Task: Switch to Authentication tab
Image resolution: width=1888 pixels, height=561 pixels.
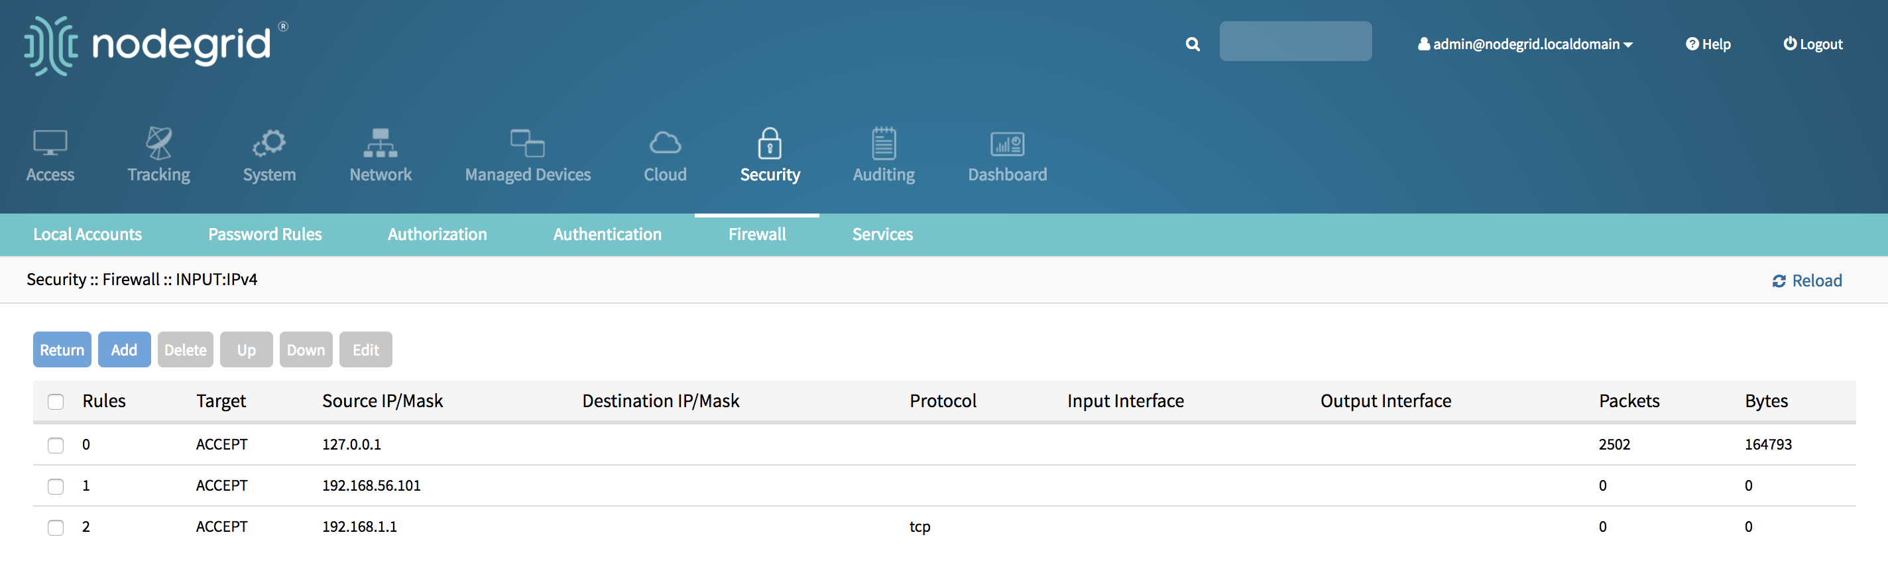Action: tap(607, 235)
